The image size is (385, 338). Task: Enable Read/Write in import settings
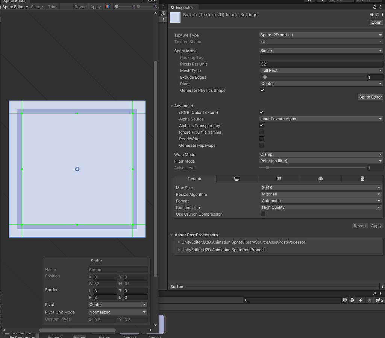coord(261,139)
